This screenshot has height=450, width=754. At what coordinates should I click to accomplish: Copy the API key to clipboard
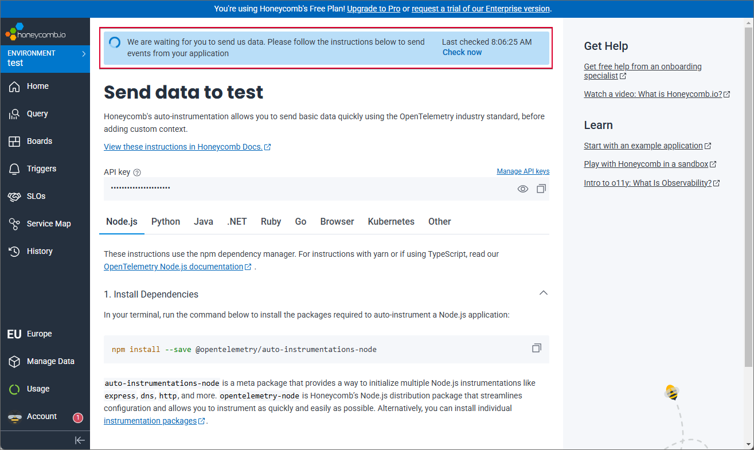pos(541,189)
